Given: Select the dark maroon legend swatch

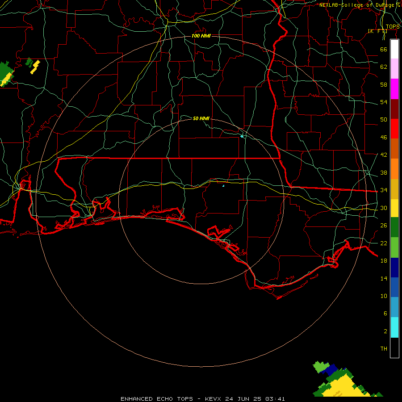Looking at the screenshot, I should pyautogui.click(x=394, y=109).
